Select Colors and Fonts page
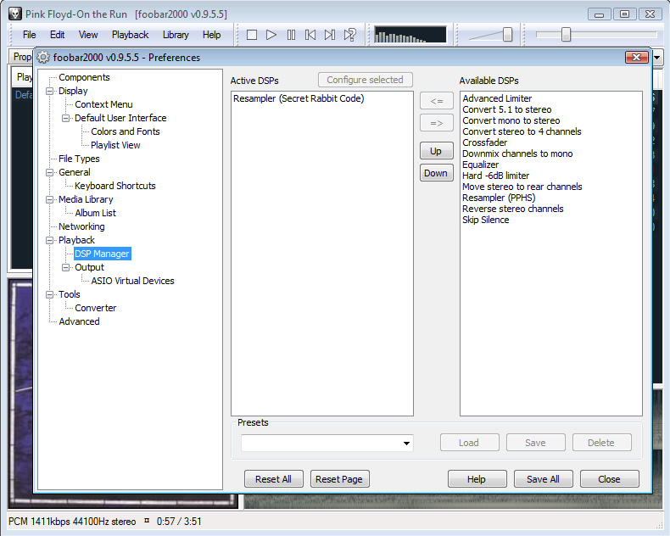 coord(126,131)
